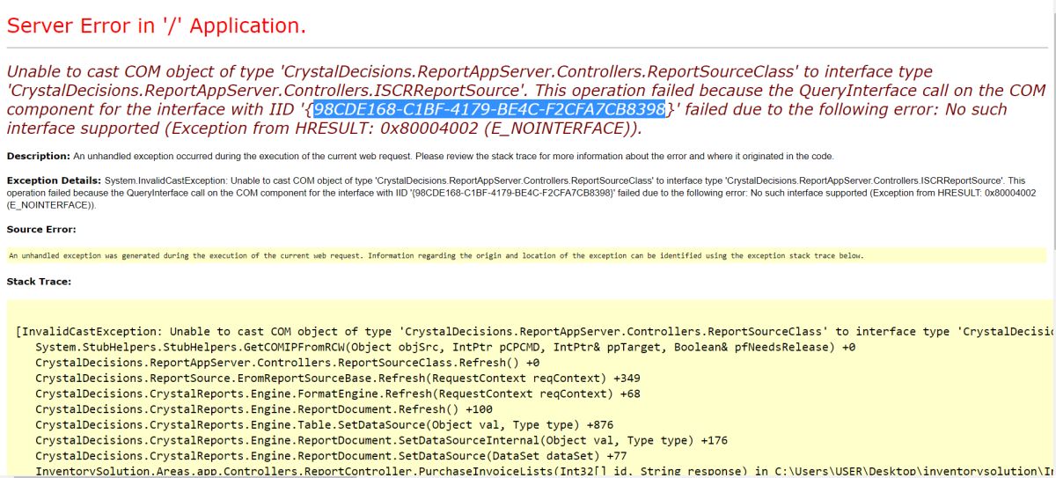Click the "Source Error:" heading
Image resolution: width=1056 pixels, height=478 pixels.
(x=41, y=229)
